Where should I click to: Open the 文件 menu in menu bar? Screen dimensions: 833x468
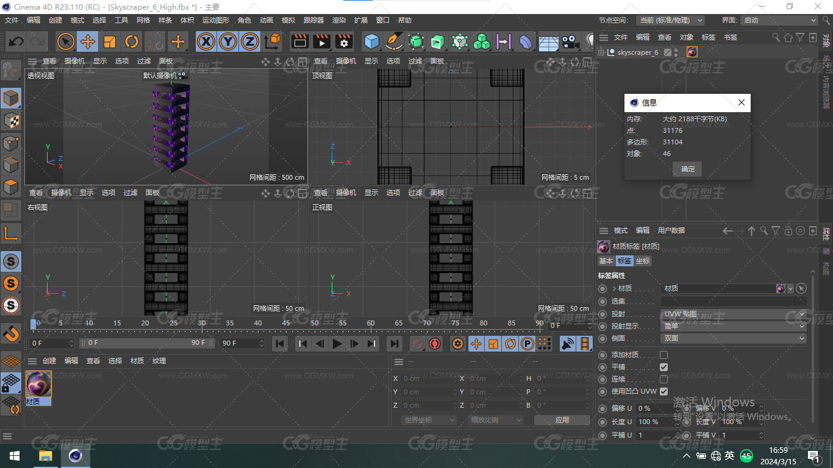[x=12, y=20]
